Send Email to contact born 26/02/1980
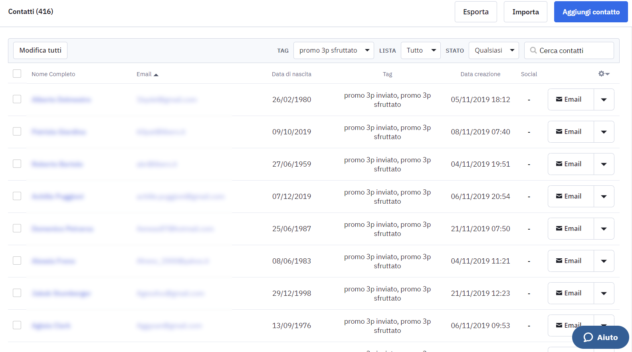This screenshot has height=352, width=632. (571, 99)
